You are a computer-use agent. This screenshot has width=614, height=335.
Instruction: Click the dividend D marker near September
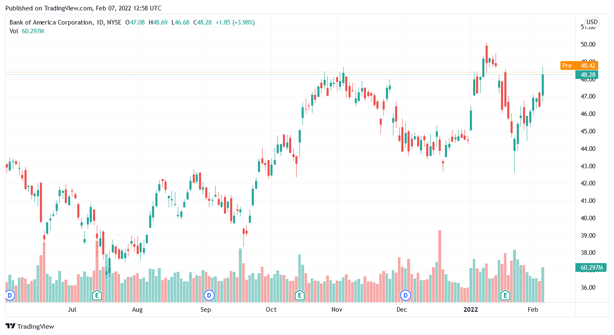[x=209, y=296]
